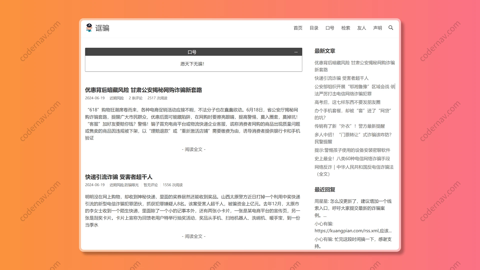Read full text of the first article via 阅读全文
This screenshot has height=270, width=480.
pyautogui.click(x=193, y=149)
